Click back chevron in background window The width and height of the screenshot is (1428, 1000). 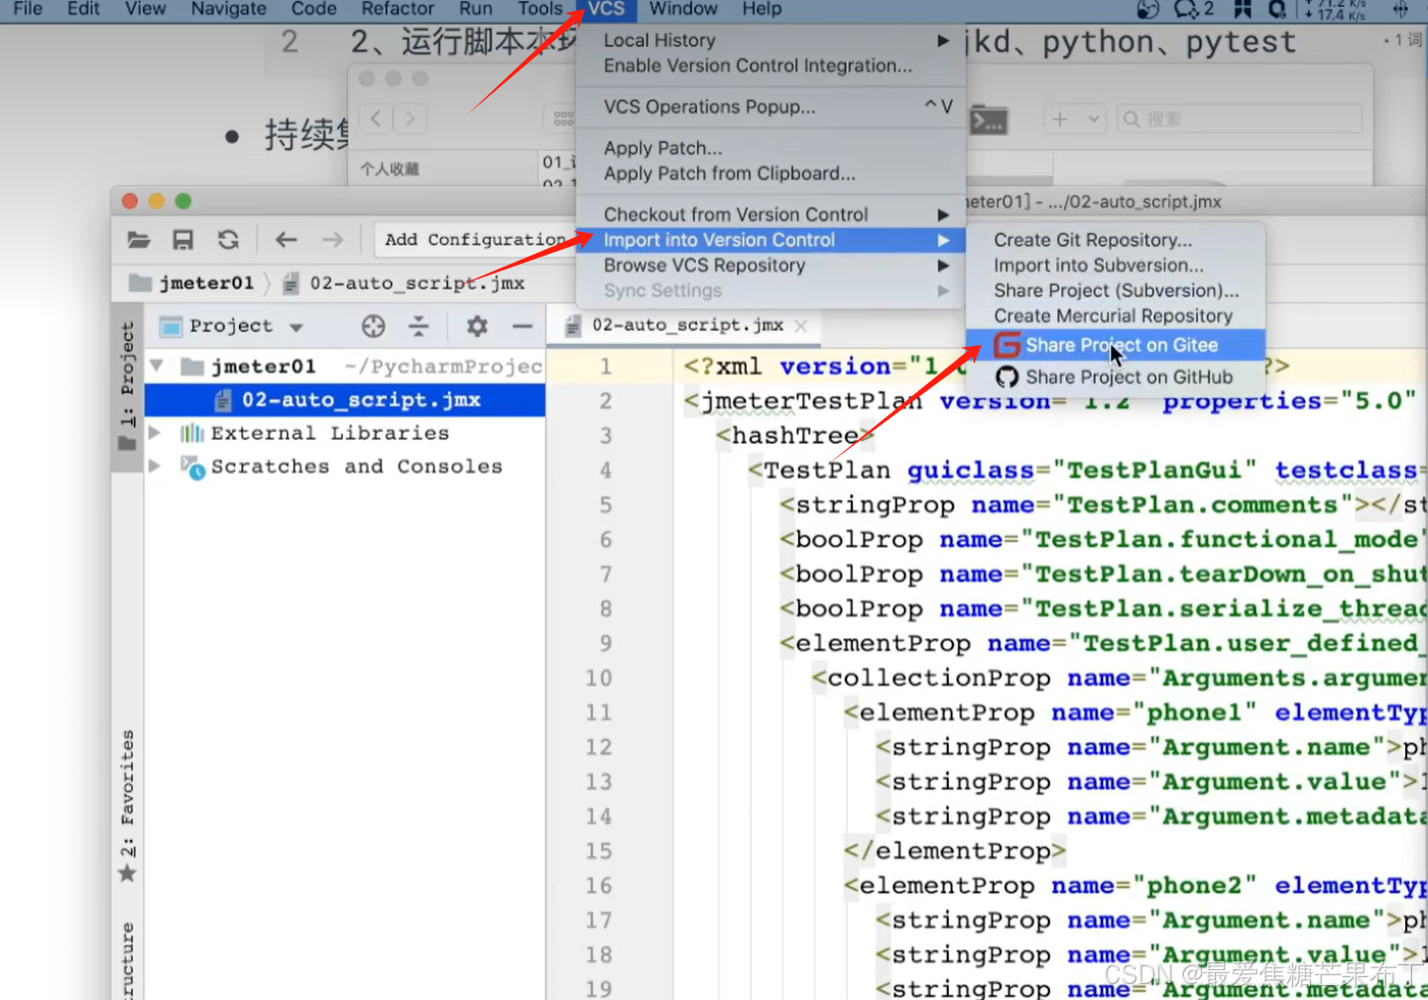coord(376,119)
